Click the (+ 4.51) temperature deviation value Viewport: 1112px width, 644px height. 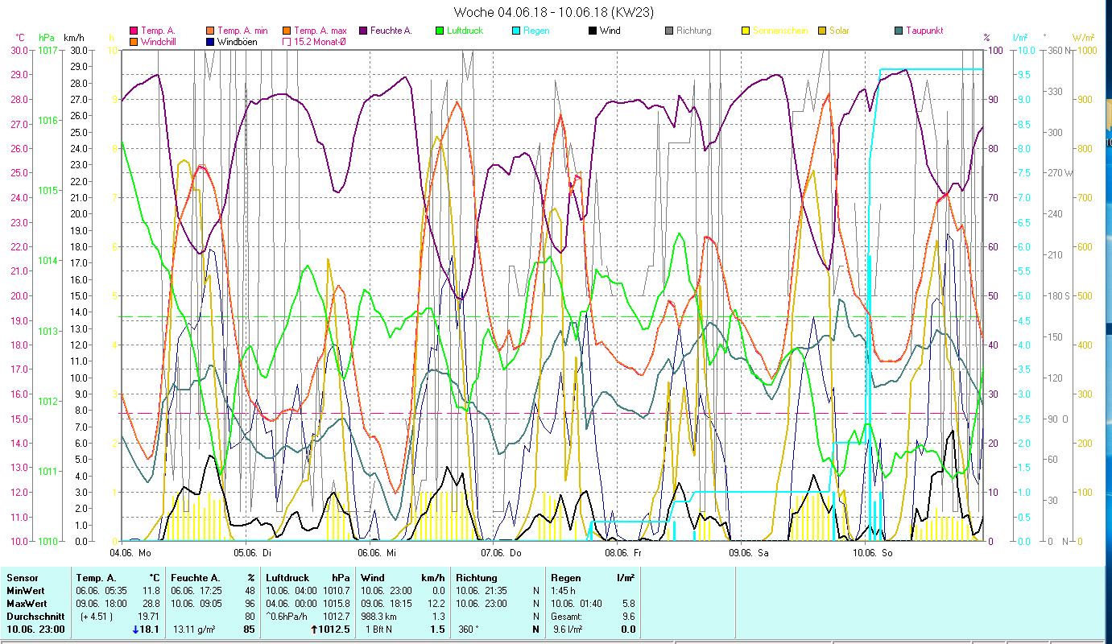96,617
